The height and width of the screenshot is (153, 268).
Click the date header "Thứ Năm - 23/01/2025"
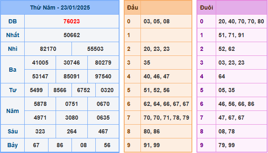click(60, 8)
